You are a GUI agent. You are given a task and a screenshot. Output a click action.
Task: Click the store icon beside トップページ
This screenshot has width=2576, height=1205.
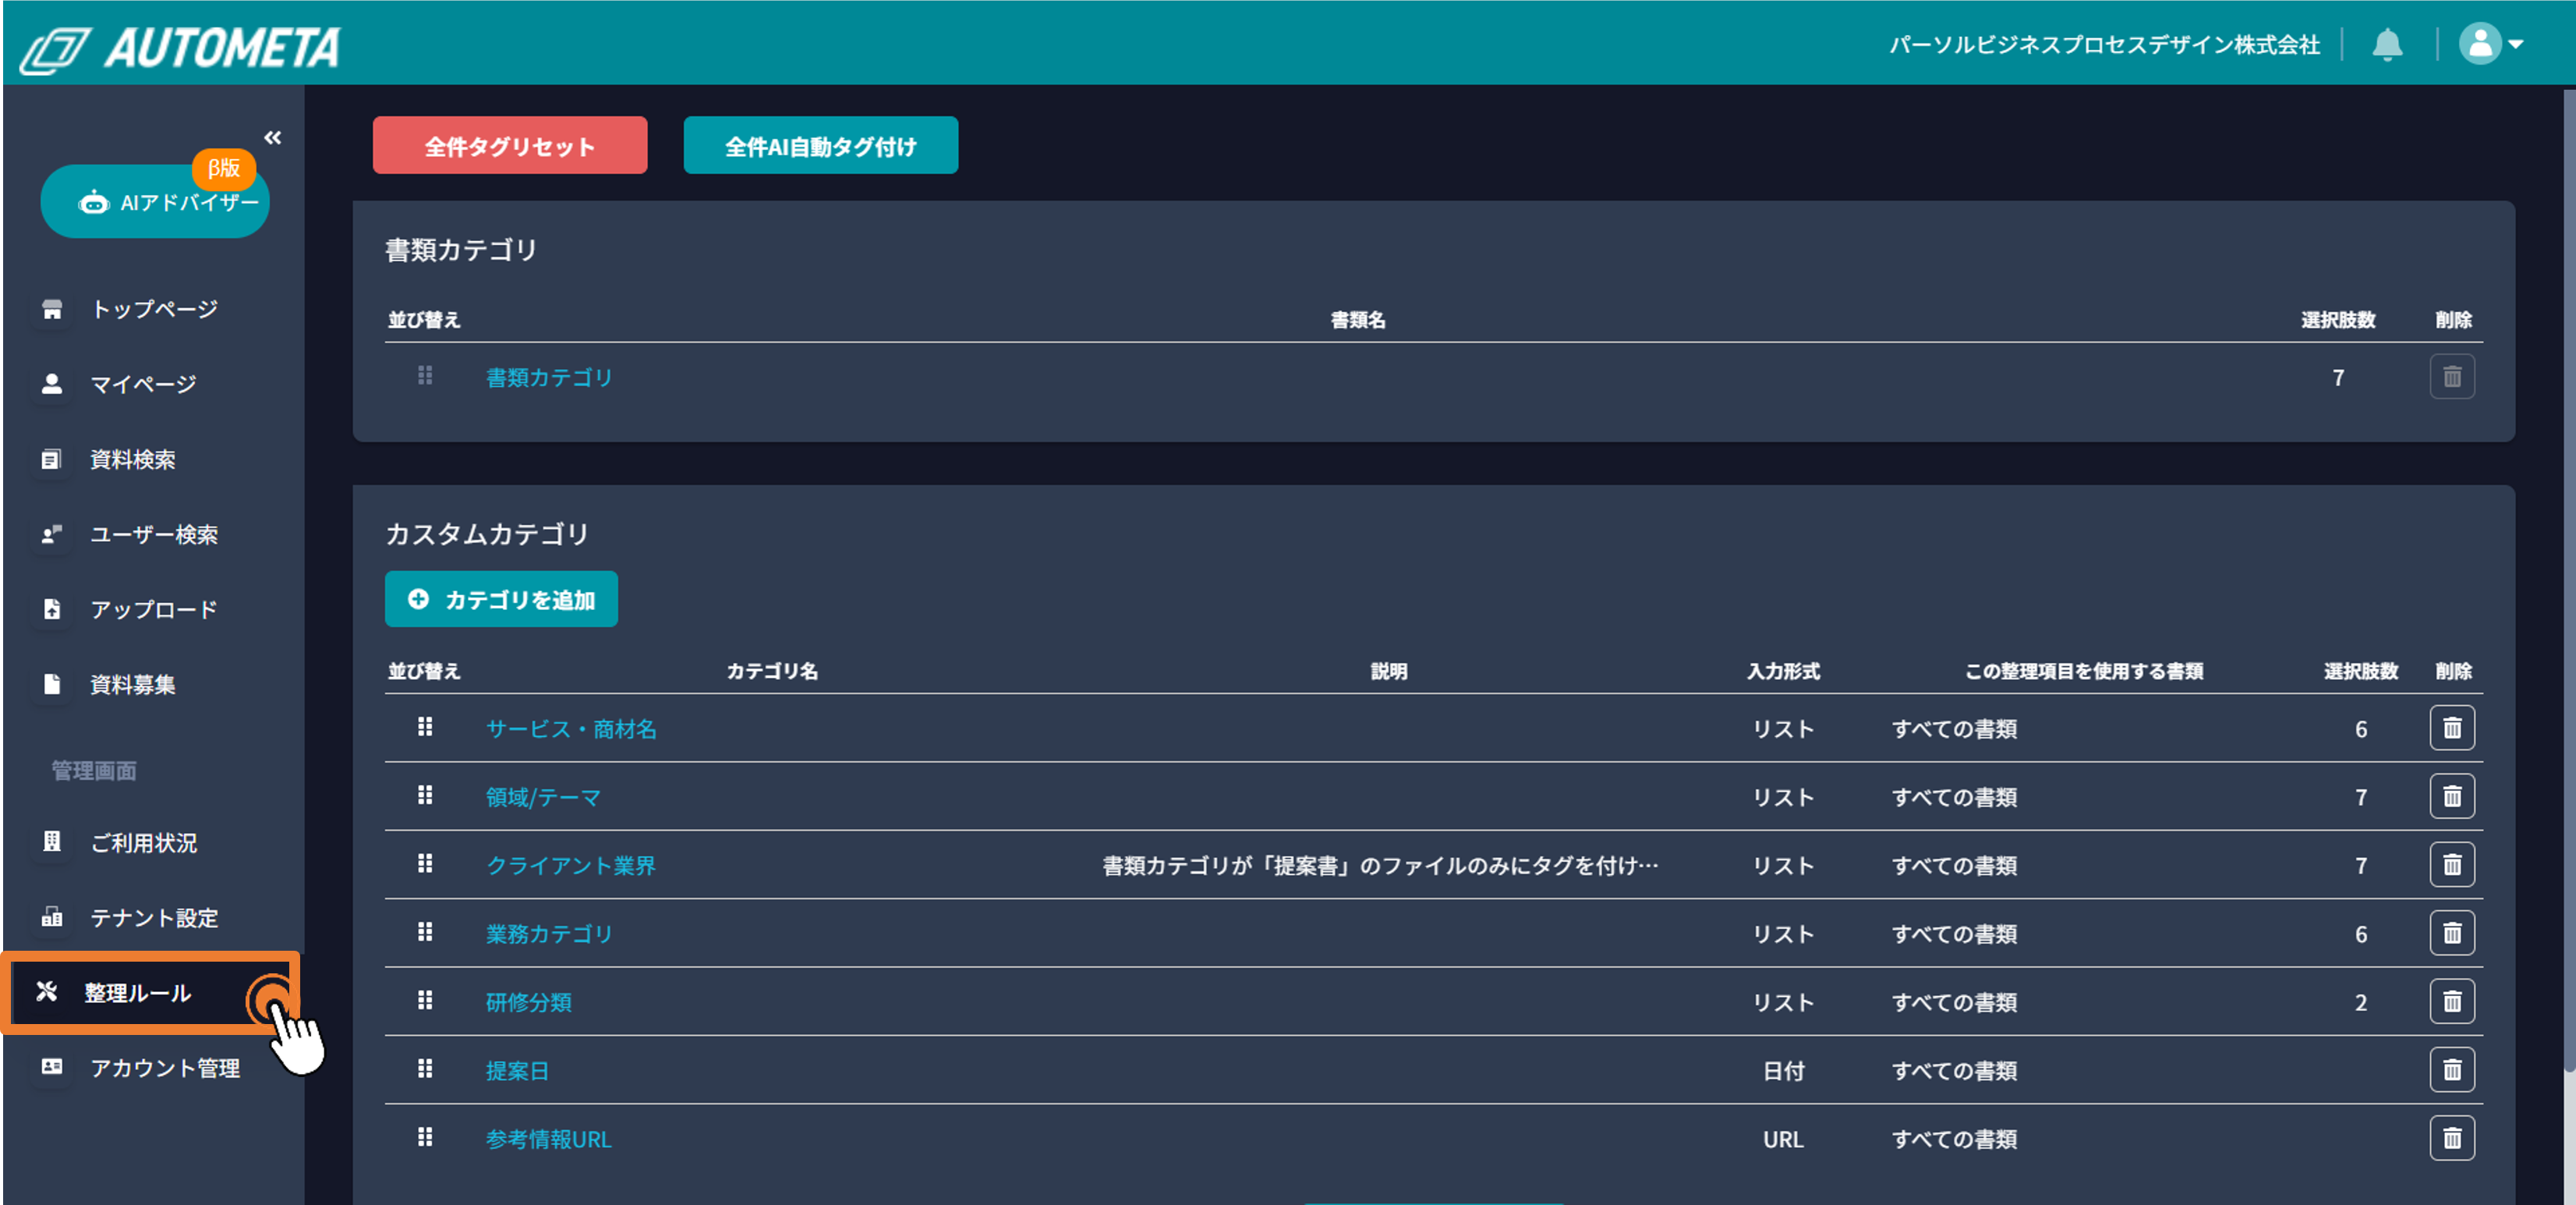52,309
